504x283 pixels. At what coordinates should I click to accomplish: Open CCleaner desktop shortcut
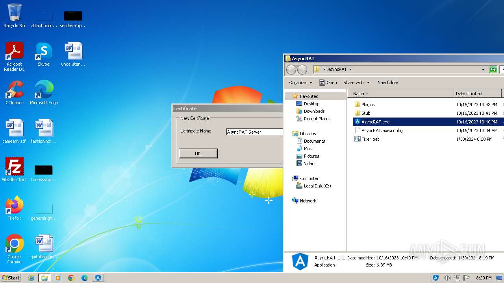[14, 93]
